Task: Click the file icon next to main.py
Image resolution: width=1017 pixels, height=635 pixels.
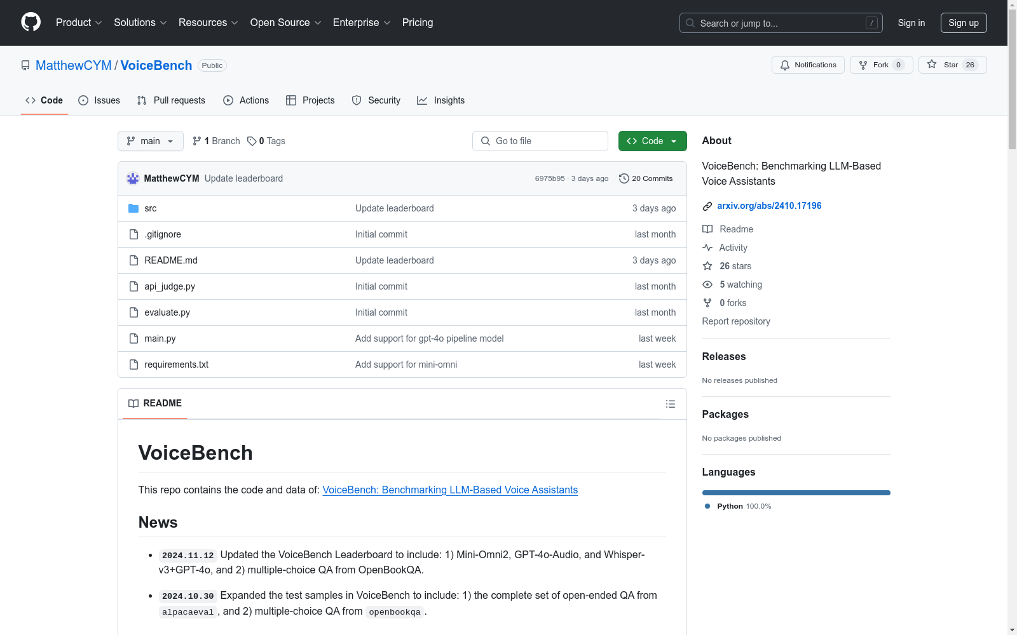Action: pyautogui.click(x=133, y=338)
